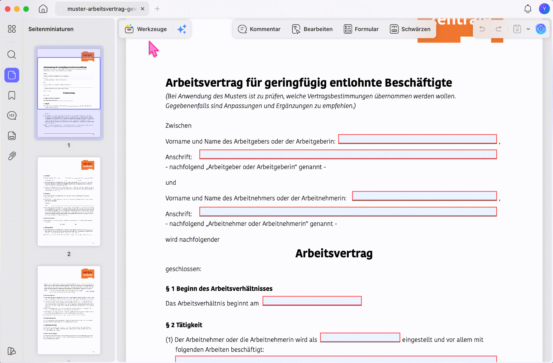Click the Arbeitnehmer name input field

click(425, 196)
